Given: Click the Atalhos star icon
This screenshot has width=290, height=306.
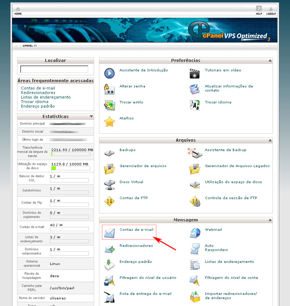Looking at the screenshot, I should (x=109, y=121).
